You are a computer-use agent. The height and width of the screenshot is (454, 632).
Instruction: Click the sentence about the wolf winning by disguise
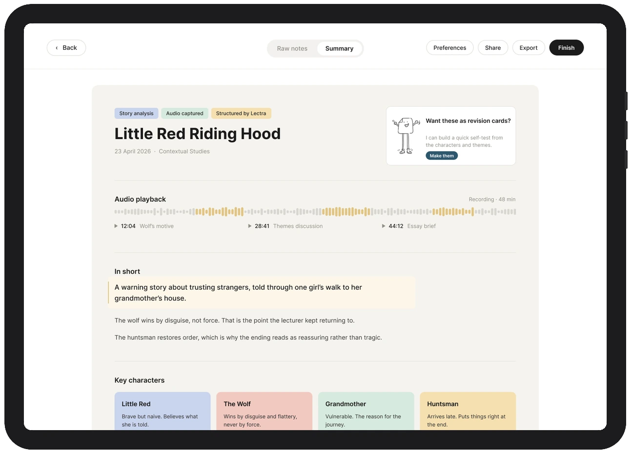coord(235,320)
